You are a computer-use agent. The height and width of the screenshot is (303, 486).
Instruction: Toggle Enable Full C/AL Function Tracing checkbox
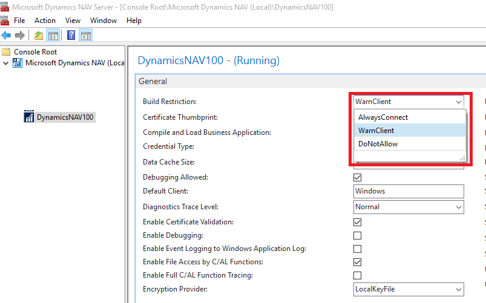click(x=357, y=275)
